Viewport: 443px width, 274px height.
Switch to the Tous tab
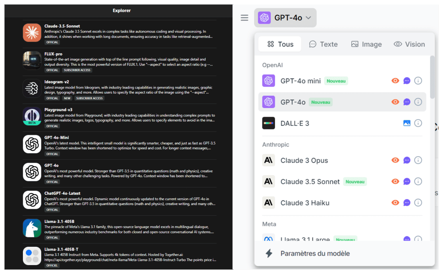(280, 44)
